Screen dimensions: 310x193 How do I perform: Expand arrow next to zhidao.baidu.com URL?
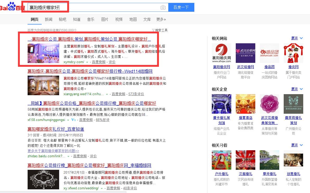coord(69,156)
